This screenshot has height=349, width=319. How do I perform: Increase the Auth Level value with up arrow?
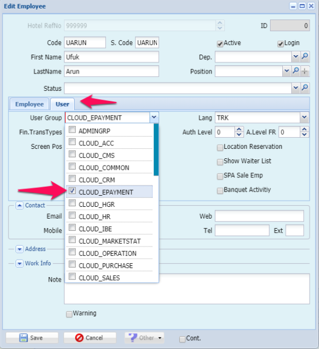coord(239,129)
